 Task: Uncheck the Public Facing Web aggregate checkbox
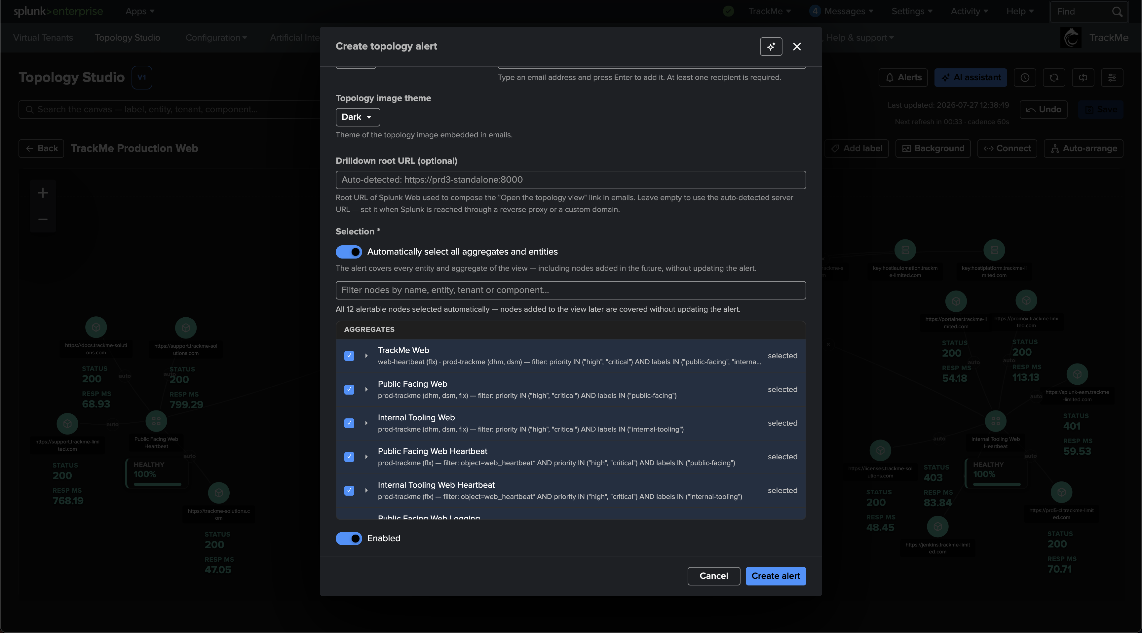click(349, 389)
